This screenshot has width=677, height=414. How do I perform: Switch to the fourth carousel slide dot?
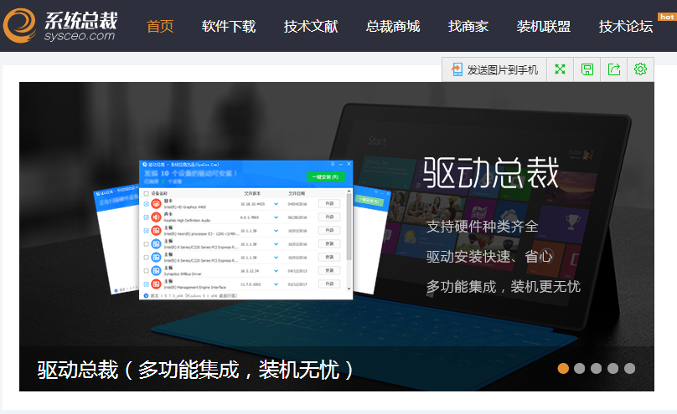[x=612, y=368]
